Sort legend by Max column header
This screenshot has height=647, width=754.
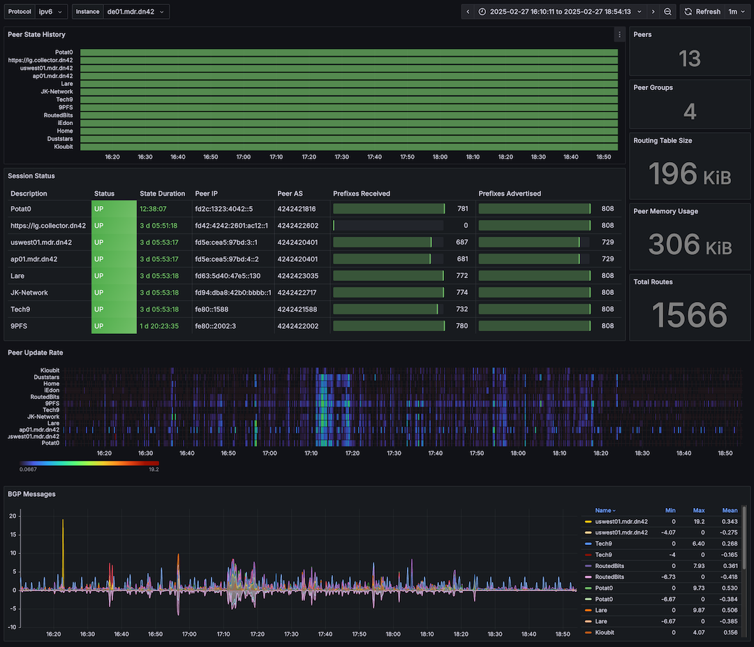pos(699,510)
